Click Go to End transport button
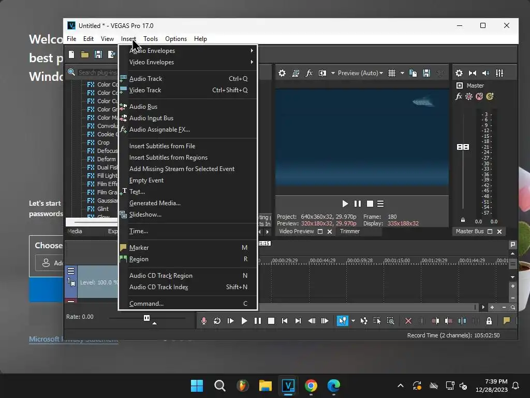Viewport: 530px width, 398px height. (x=298, y=321)
